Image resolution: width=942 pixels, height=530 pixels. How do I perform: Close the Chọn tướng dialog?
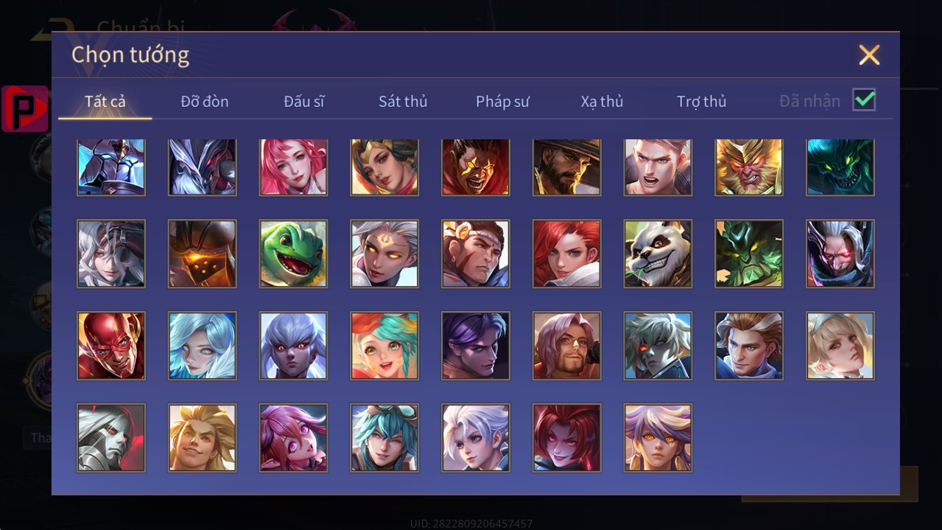coord(869,55)
